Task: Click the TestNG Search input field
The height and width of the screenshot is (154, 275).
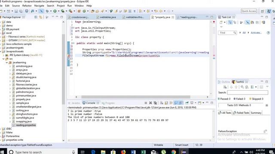Action: [x=247, y=92]
